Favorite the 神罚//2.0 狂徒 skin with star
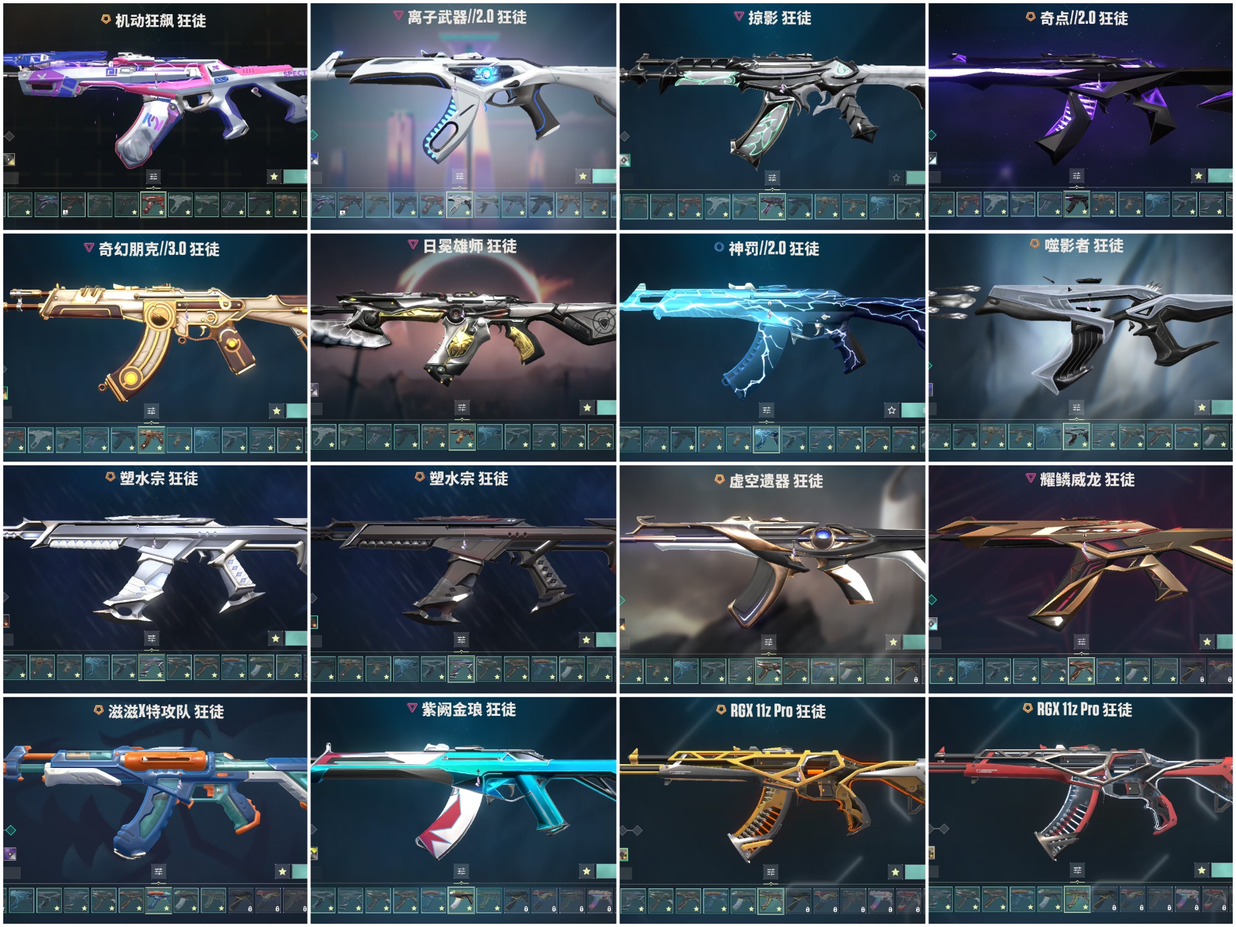 (x=892, y=409)
